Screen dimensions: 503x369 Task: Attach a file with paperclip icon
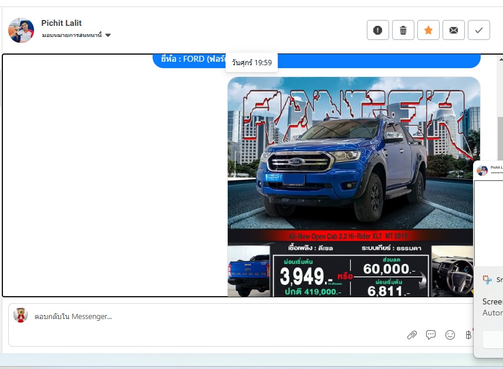412,335
